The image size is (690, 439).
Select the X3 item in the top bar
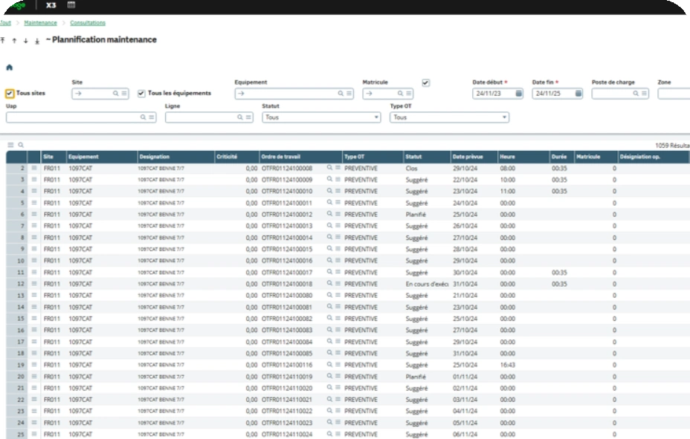51,5
